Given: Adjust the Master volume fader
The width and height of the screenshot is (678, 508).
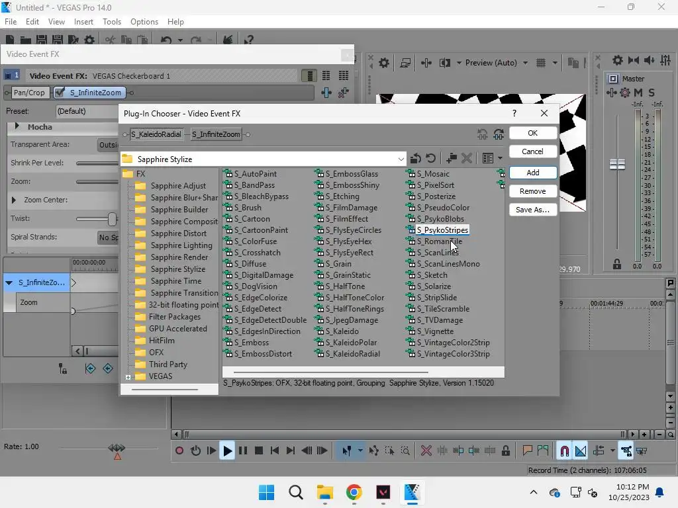Looking at the screenshot, I should pyautogui.click(x=617, y=164).
